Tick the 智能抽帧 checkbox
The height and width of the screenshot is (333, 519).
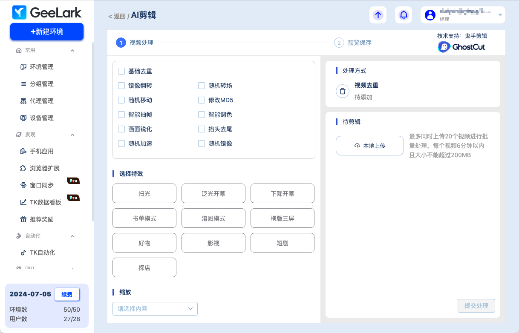(121, 115)
